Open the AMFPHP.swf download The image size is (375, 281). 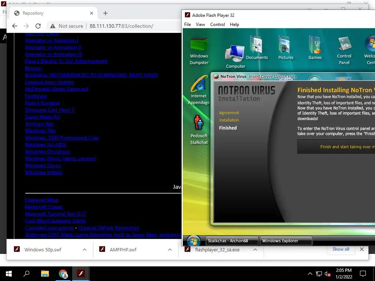pyautogui.click(x=123, y=250)
